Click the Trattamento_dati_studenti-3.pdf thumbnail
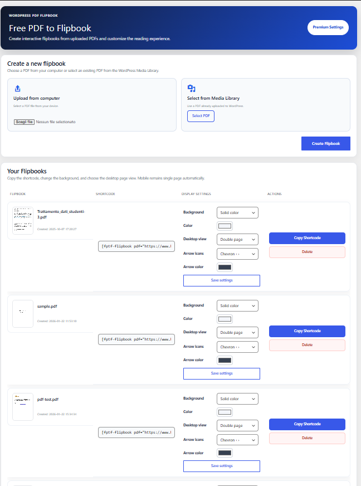The width and height of the screenshot is (361, 486). point(23,221)
